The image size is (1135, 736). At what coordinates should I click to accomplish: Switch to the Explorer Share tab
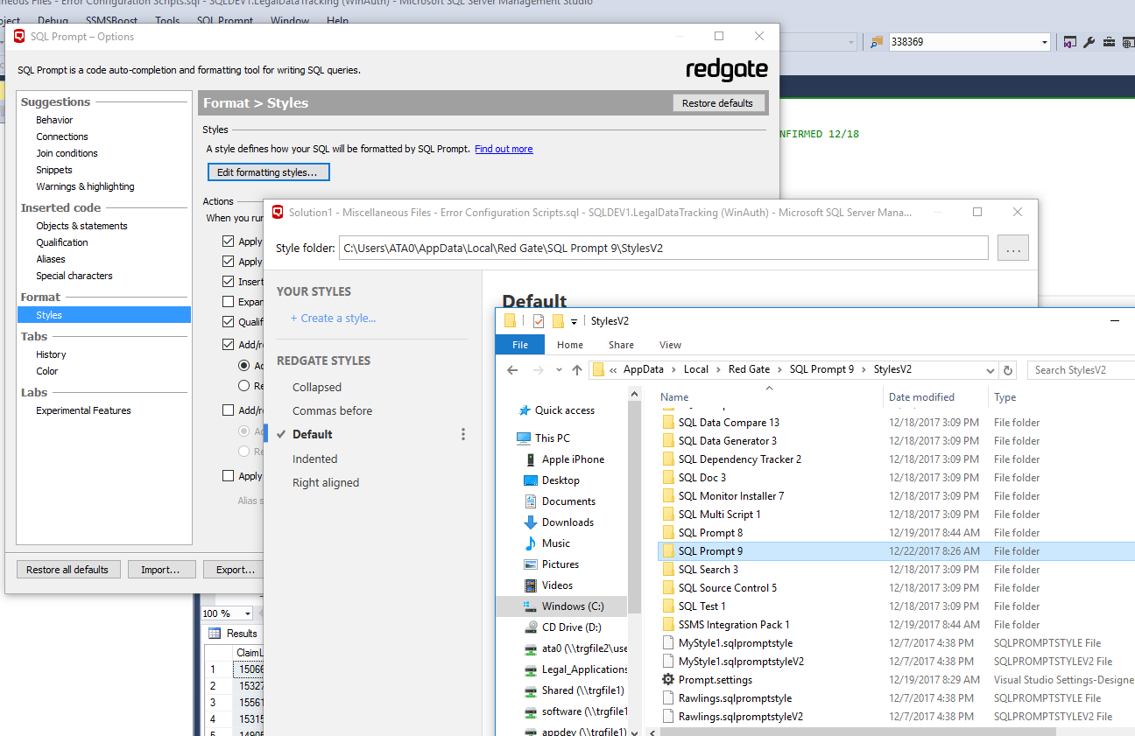pyautogui.click(x=622, y=345)
